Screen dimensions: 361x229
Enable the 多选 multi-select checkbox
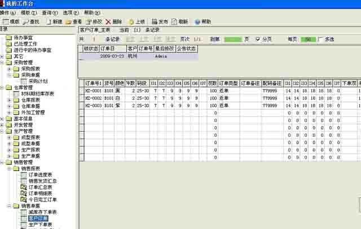[x=321, y=39]
